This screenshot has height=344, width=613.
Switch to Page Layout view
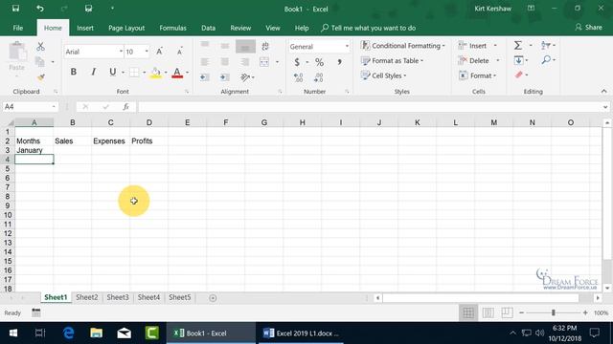click(x=488, y=312)
